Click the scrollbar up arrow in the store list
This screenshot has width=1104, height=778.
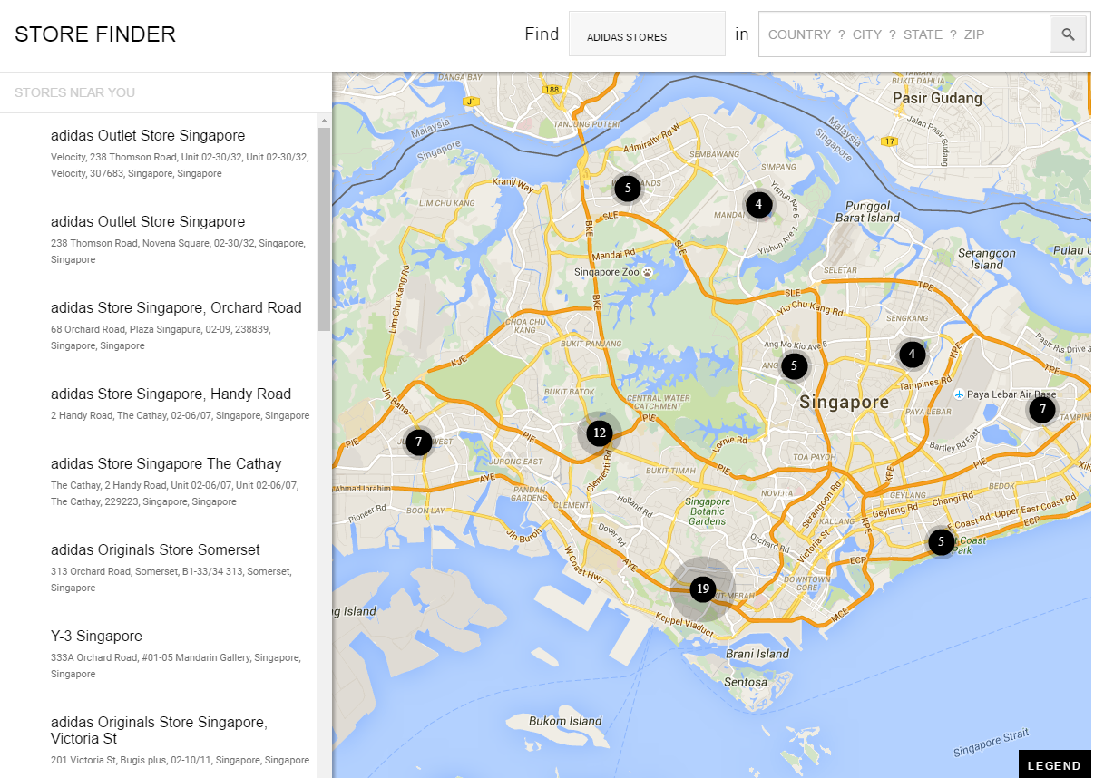324,120
